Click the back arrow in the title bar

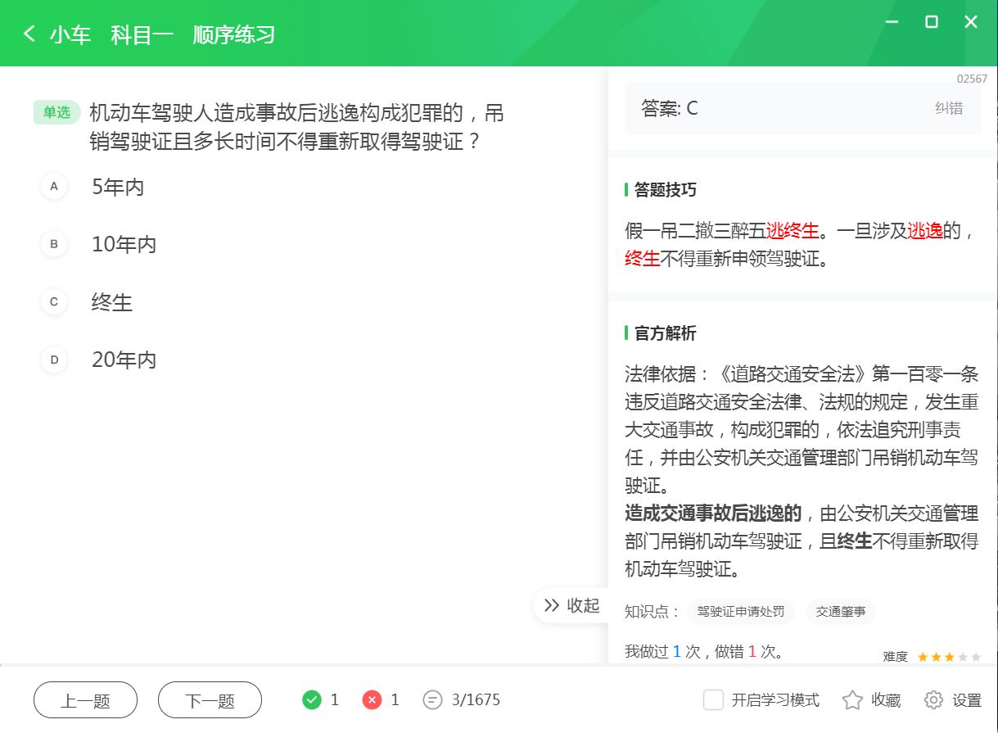pos(28,35)
